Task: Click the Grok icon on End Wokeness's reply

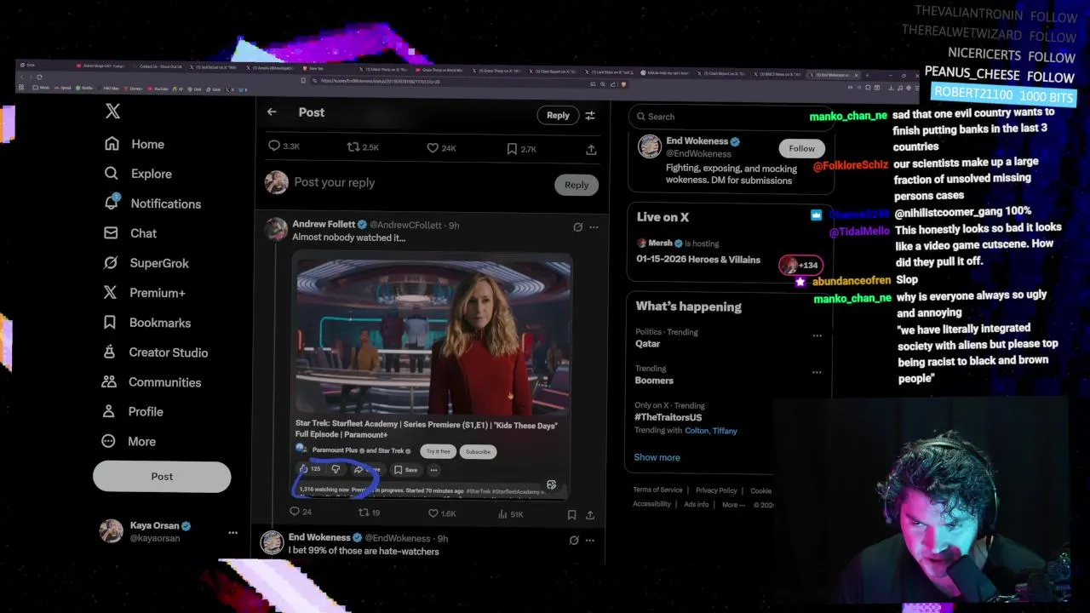Action: (573, 540)
